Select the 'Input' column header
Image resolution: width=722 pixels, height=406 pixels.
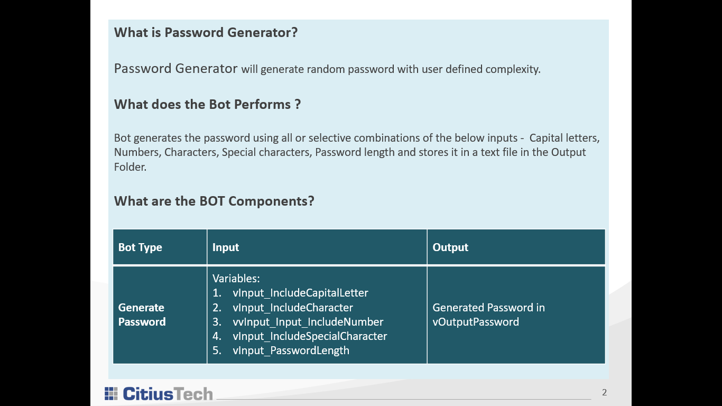[226, 247]
